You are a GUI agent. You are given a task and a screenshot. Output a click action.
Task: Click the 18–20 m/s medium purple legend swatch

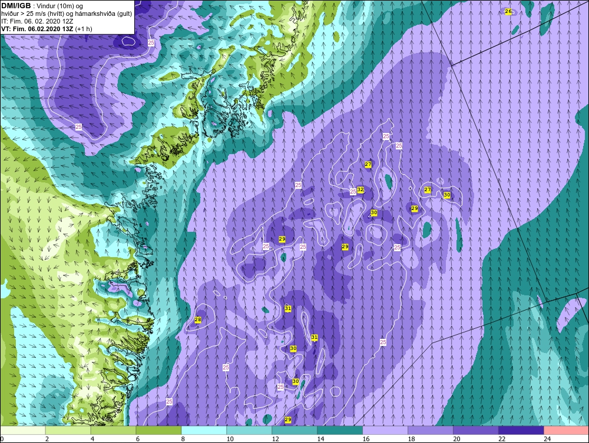(431, 430)
